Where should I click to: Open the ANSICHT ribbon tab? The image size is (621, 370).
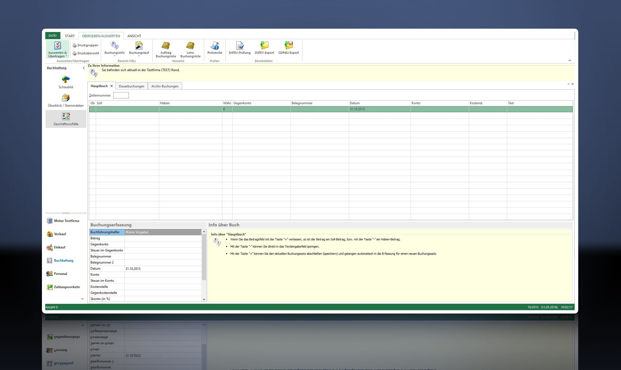point(134,36)
